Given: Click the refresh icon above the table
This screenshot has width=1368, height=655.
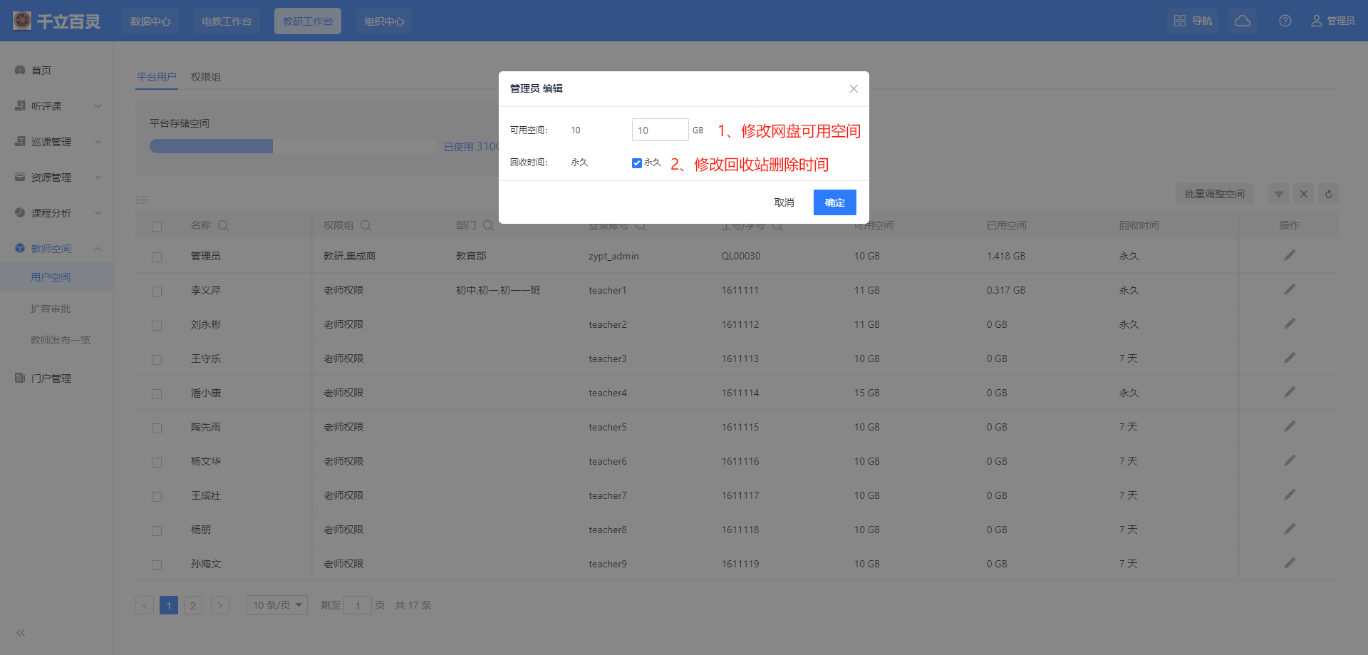Looking at the screenshot, I should click(x=1329, y=194).
